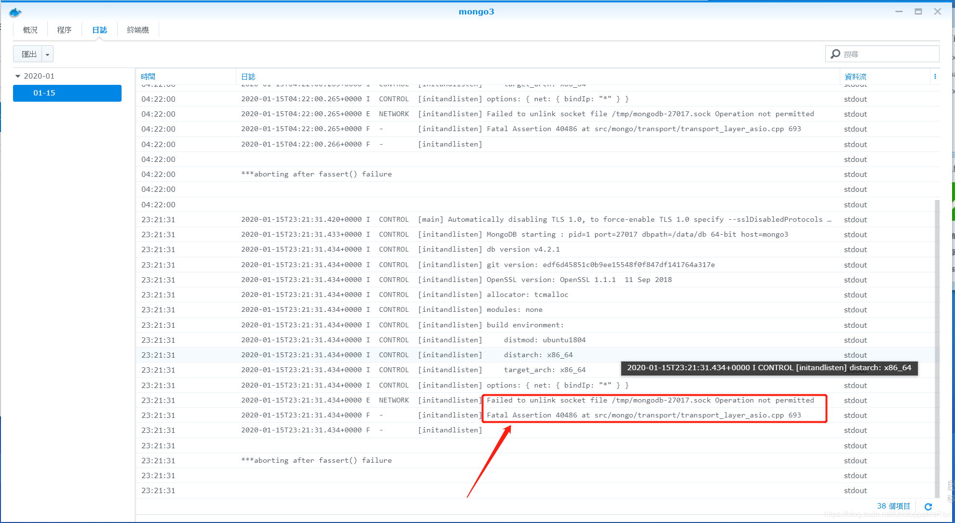Open the 概況 overview tab
955x523 pixels.
(x=30, y=30)
